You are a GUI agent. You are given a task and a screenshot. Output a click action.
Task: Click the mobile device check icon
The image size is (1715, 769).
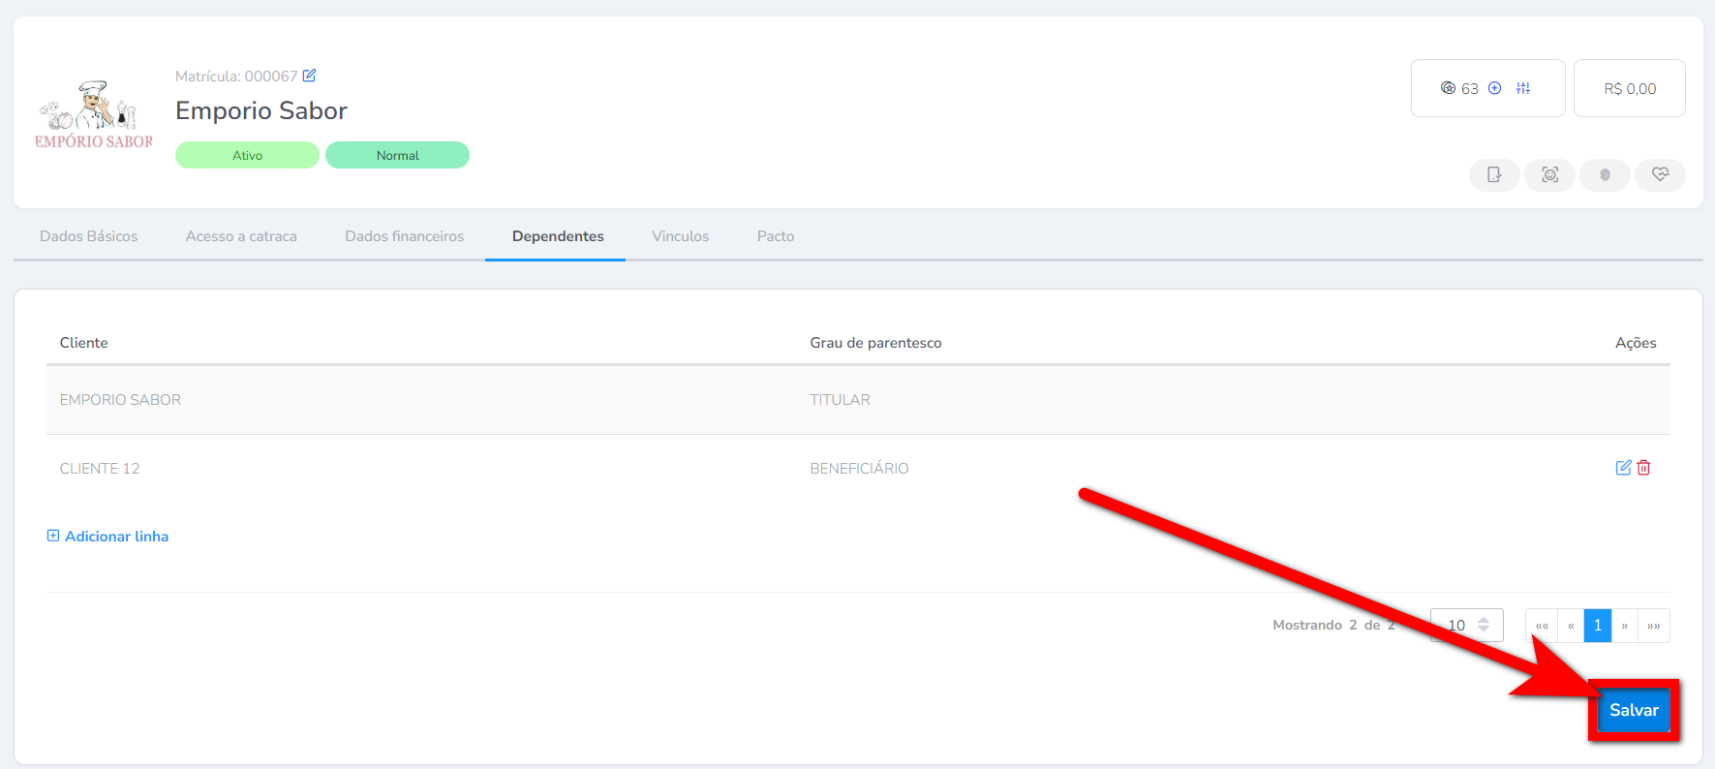[x=1494, y=174]
